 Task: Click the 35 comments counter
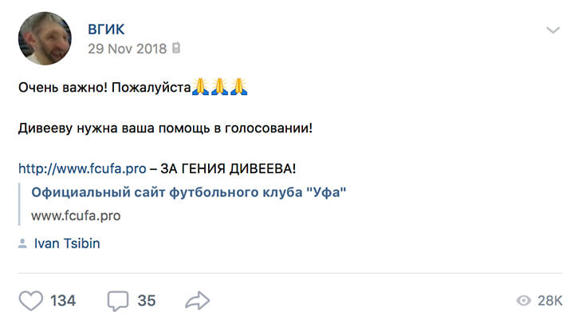[147, 301]
